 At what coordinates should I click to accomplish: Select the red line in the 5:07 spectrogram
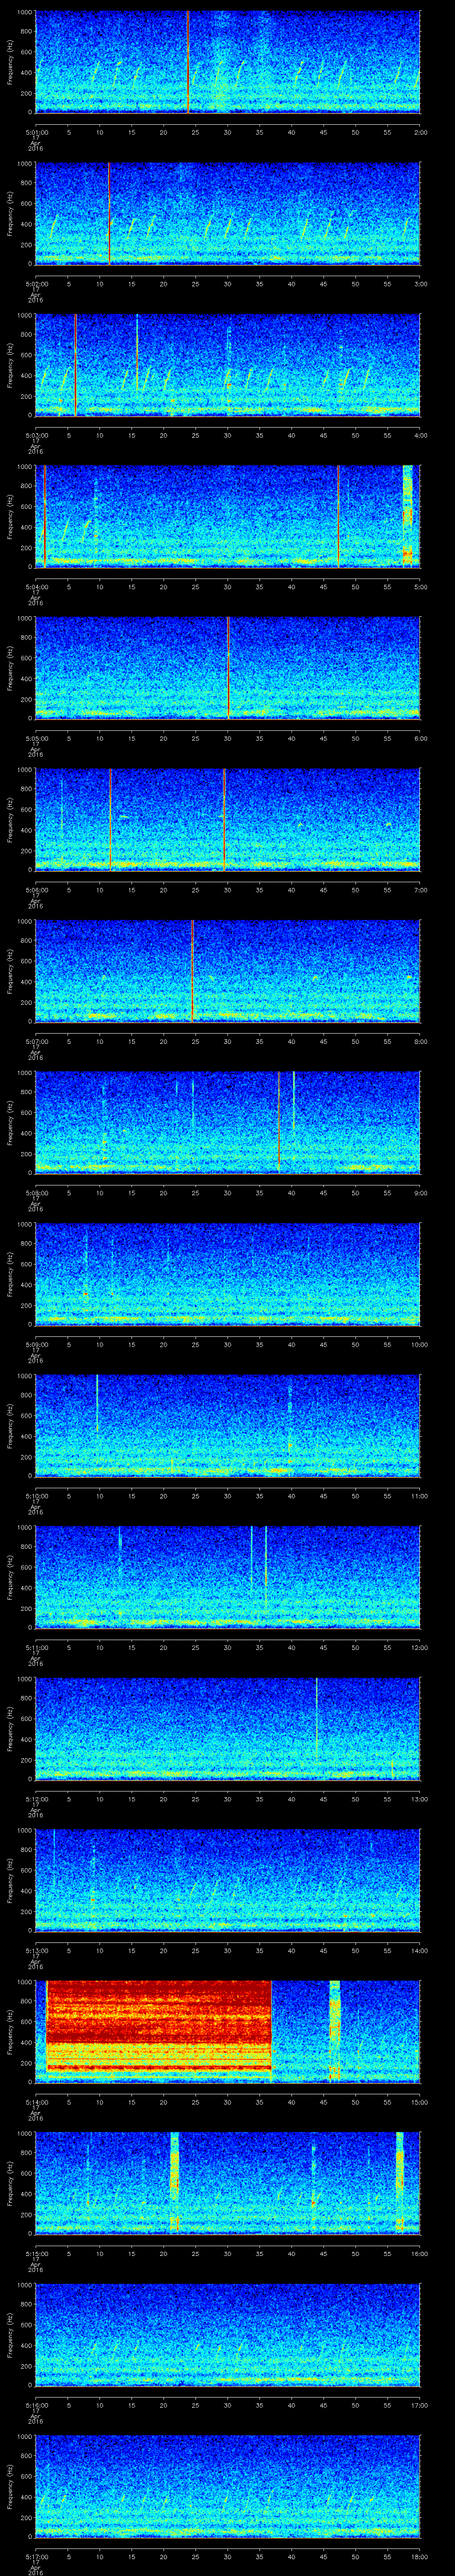click(x=192, y=971)
